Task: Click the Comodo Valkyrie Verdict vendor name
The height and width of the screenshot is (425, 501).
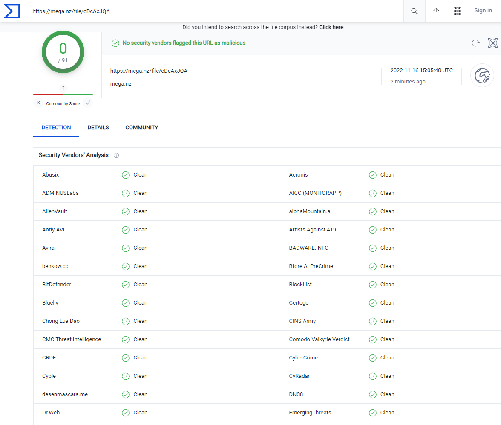Action: pyautogui.click(x=319, y=339)
